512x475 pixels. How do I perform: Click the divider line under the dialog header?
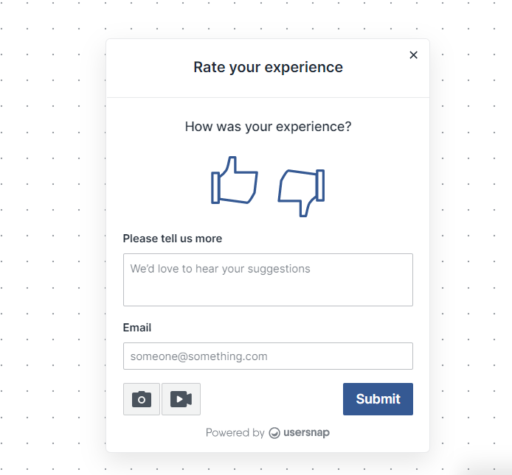click(268, 97)
